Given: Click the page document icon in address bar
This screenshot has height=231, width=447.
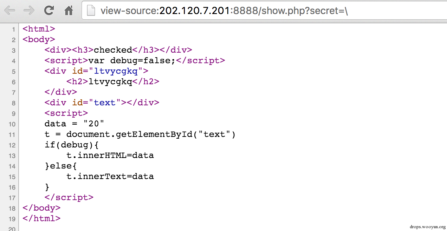Looking at the screenshot, I should [91, 11].
